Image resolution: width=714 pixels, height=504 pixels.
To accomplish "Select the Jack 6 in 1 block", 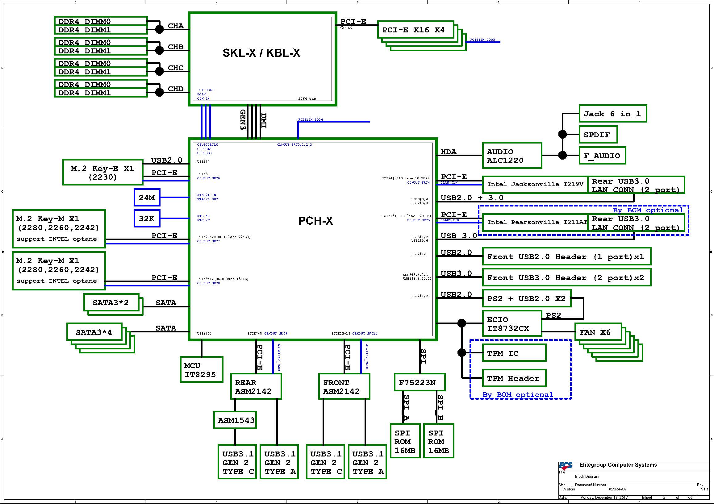I will click(613, 114).
